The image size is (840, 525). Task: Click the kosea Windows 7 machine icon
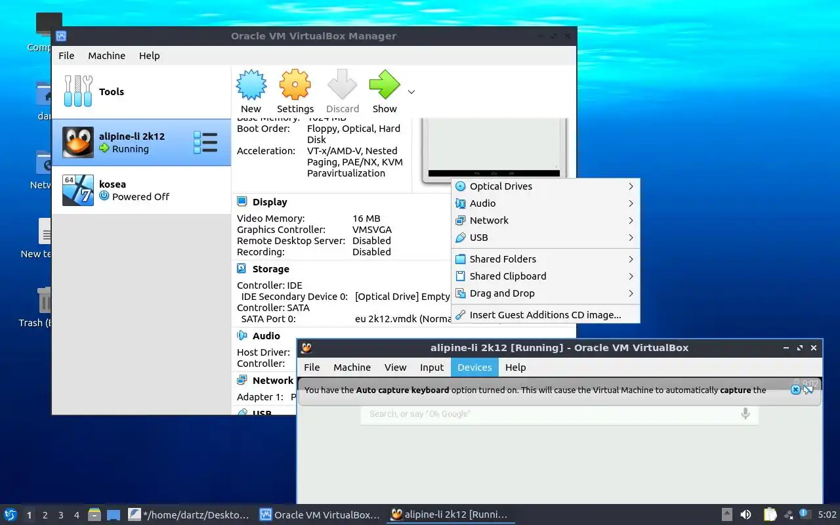point(78,190)
